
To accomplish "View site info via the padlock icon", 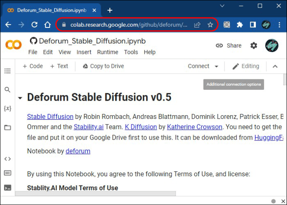I will (x=64, y=25).
